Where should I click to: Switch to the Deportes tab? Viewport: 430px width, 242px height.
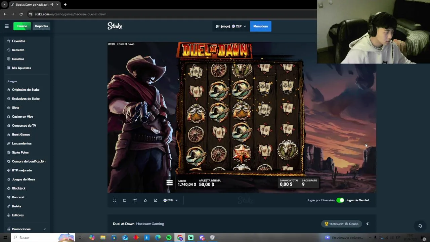tap(41, 26)
